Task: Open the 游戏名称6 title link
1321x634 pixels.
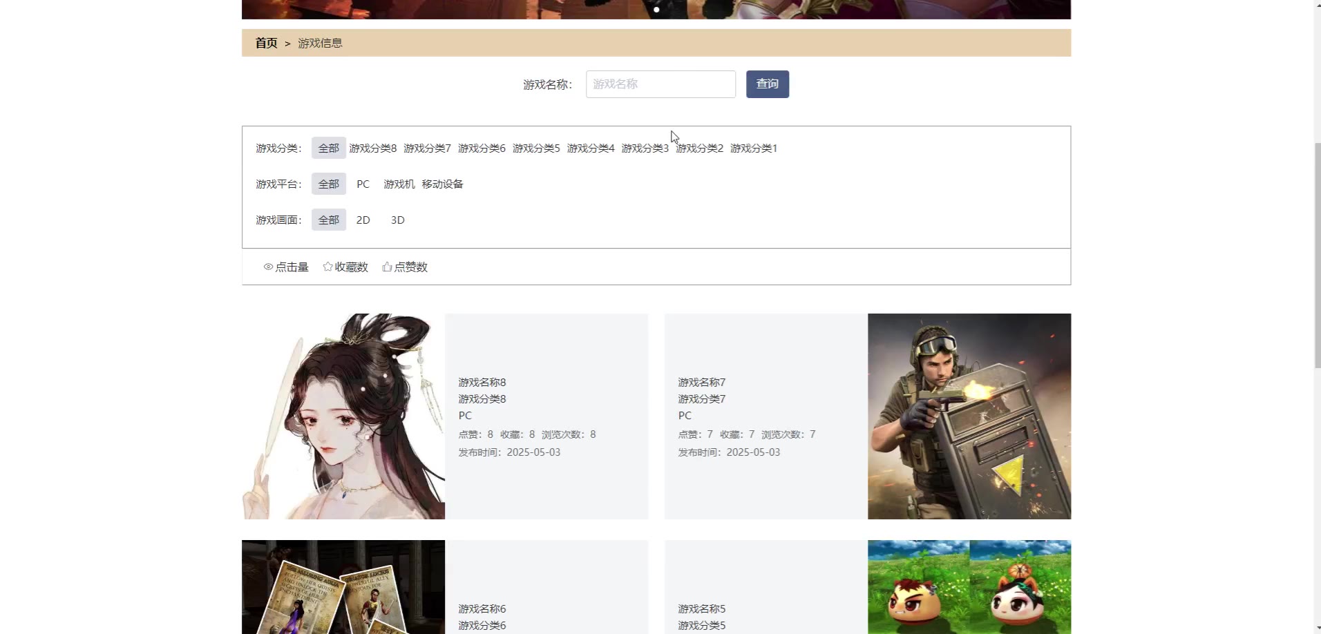Action: [482, 608]
